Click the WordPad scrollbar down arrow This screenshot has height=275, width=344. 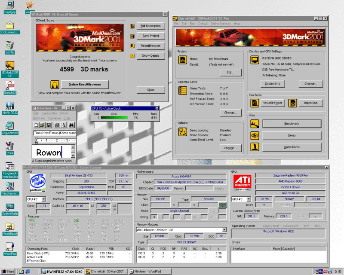pos(73,156)
